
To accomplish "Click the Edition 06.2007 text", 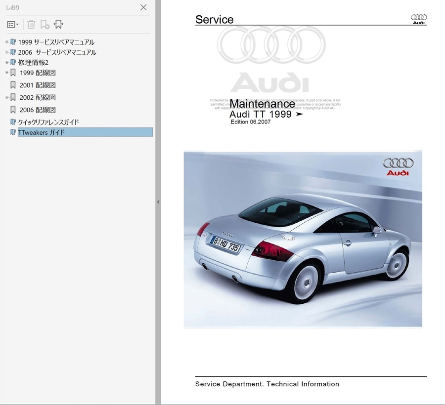I will click(251, 122).
